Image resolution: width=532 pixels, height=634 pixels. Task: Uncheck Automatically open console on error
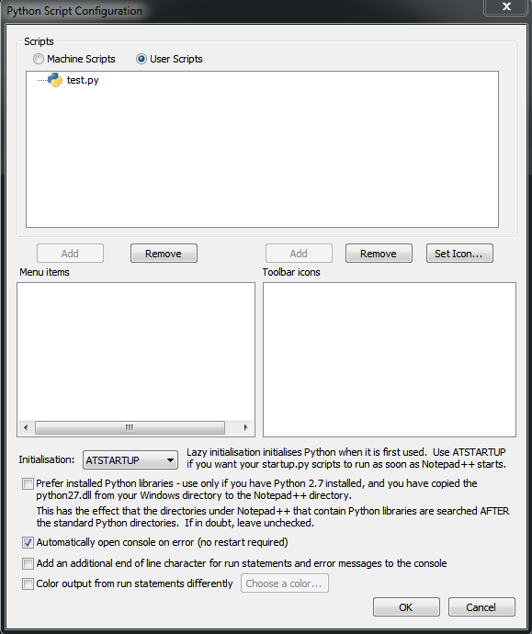[28, 543]
